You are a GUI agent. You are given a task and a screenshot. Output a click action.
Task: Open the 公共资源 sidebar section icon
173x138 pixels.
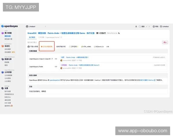point(2,72)
